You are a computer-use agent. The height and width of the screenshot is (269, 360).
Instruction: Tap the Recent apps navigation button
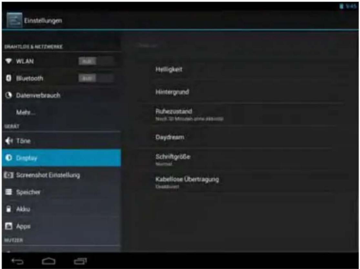tap(80, 261)
